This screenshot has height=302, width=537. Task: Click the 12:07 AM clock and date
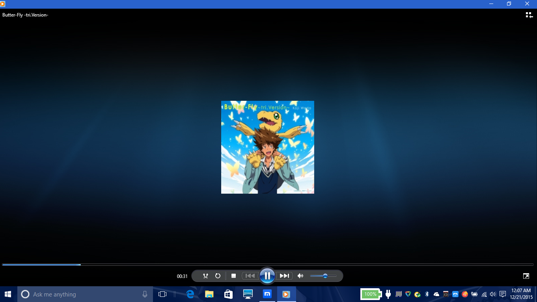pyautogui.click(x=521, y=294)
